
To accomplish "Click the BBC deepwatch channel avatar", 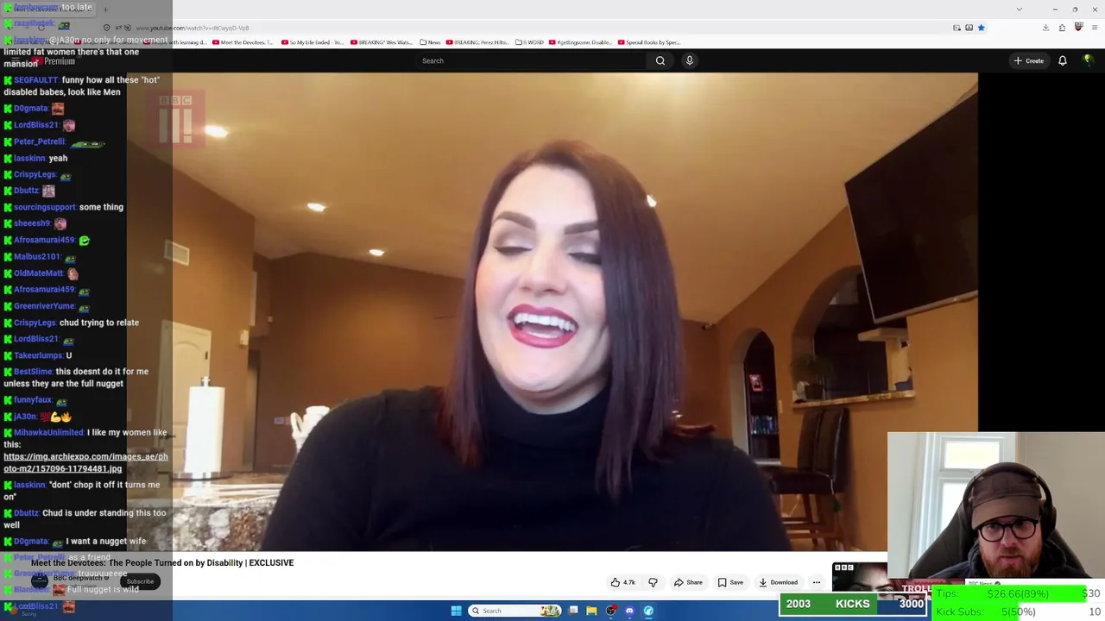I will point(39,580).
